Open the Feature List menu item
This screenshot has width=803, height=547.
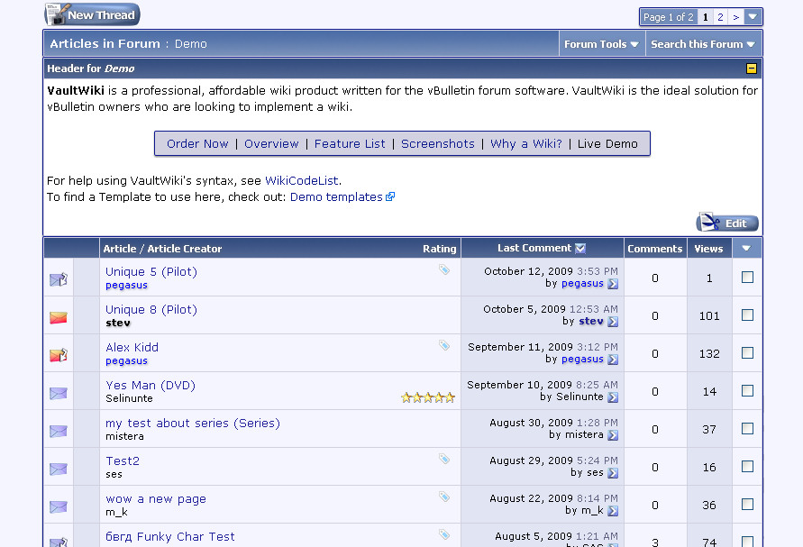point(350,143)
